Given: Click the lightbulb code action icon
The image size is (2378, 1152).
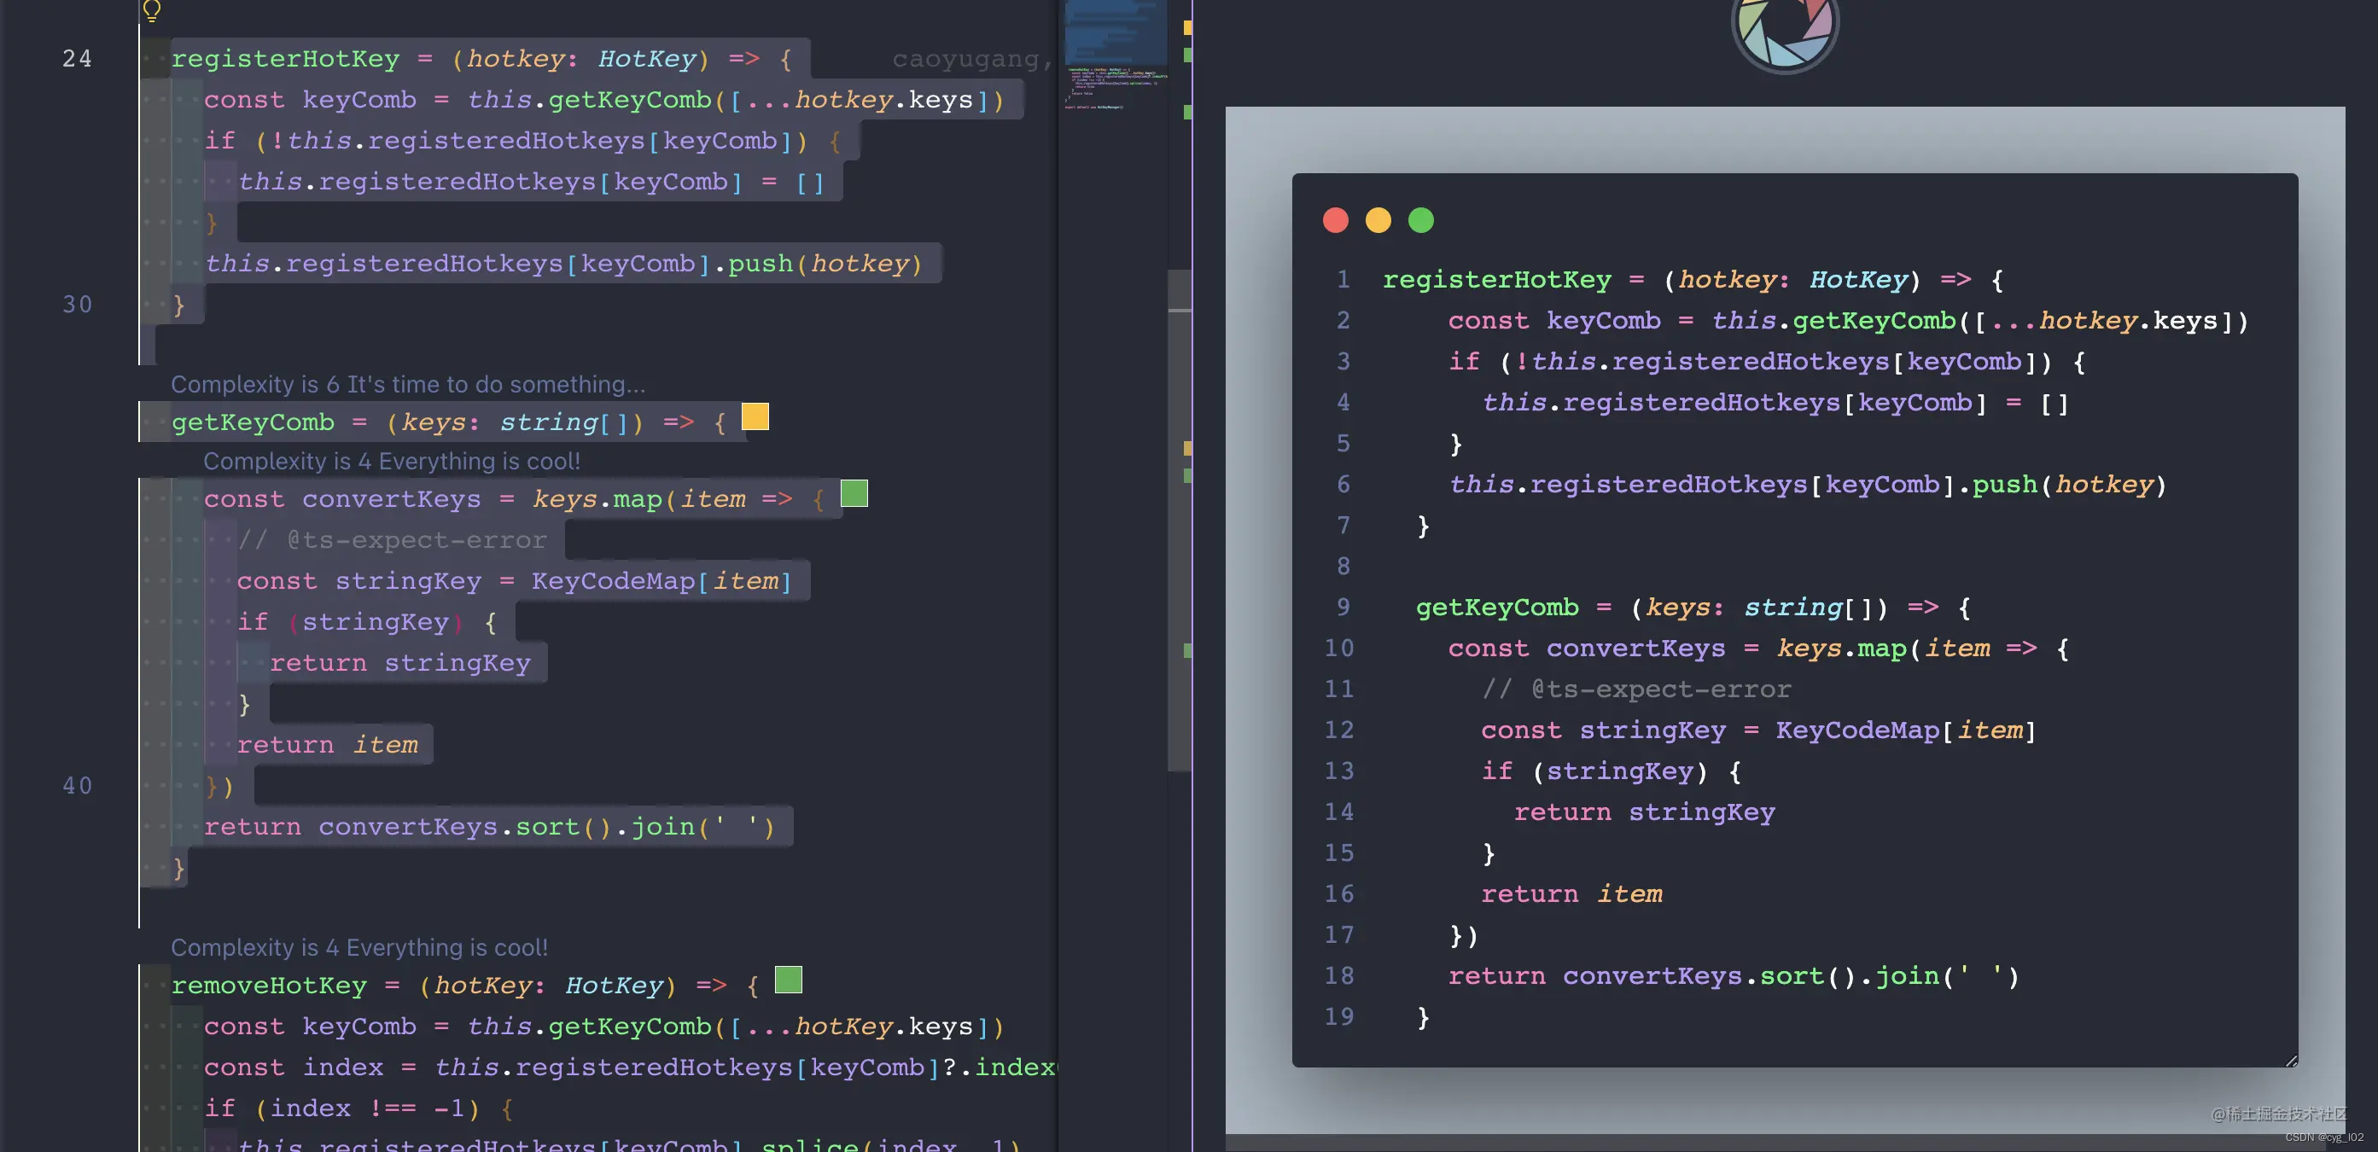Looking at the screenshot, I should tap(152, 10).
